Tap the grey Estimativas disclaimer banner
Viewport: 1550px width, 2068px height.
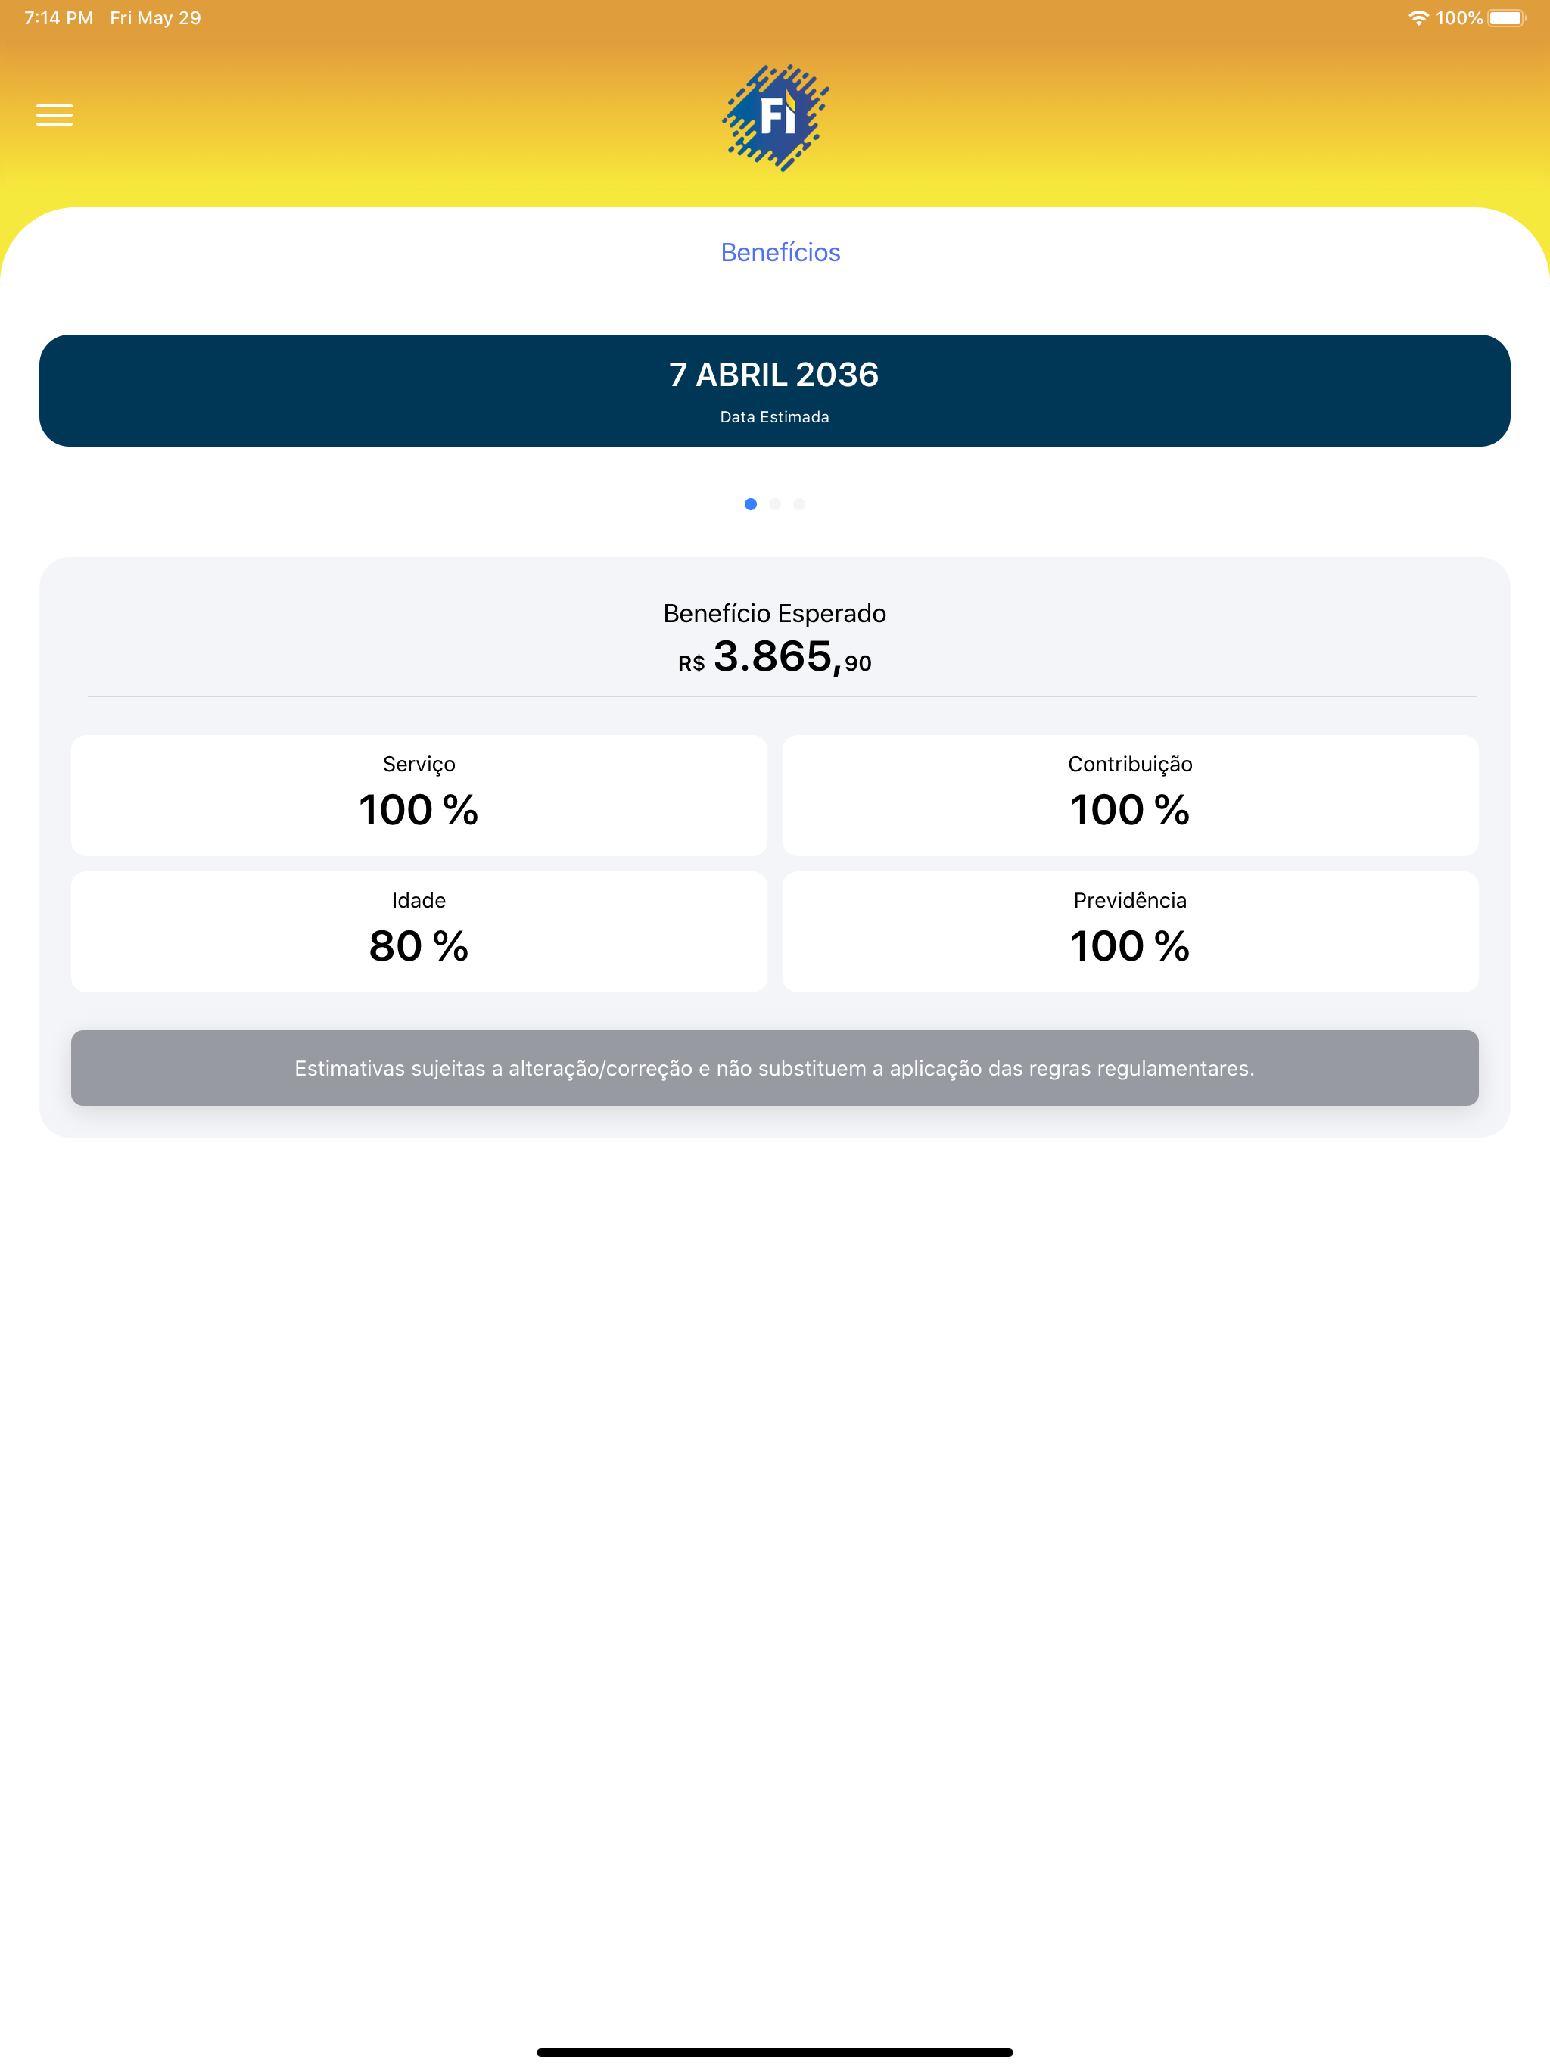(x=775, y=1069)
